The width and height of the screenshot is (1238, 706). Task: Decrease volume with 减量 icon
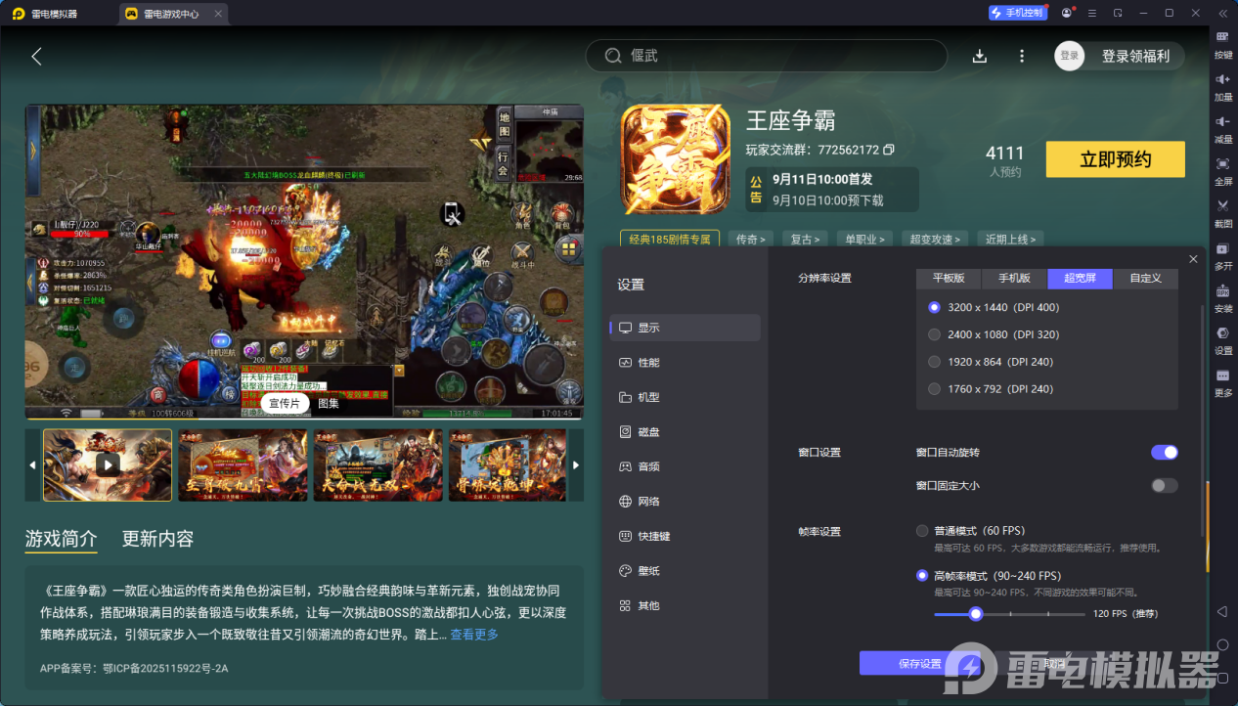tap(1222, 127)
